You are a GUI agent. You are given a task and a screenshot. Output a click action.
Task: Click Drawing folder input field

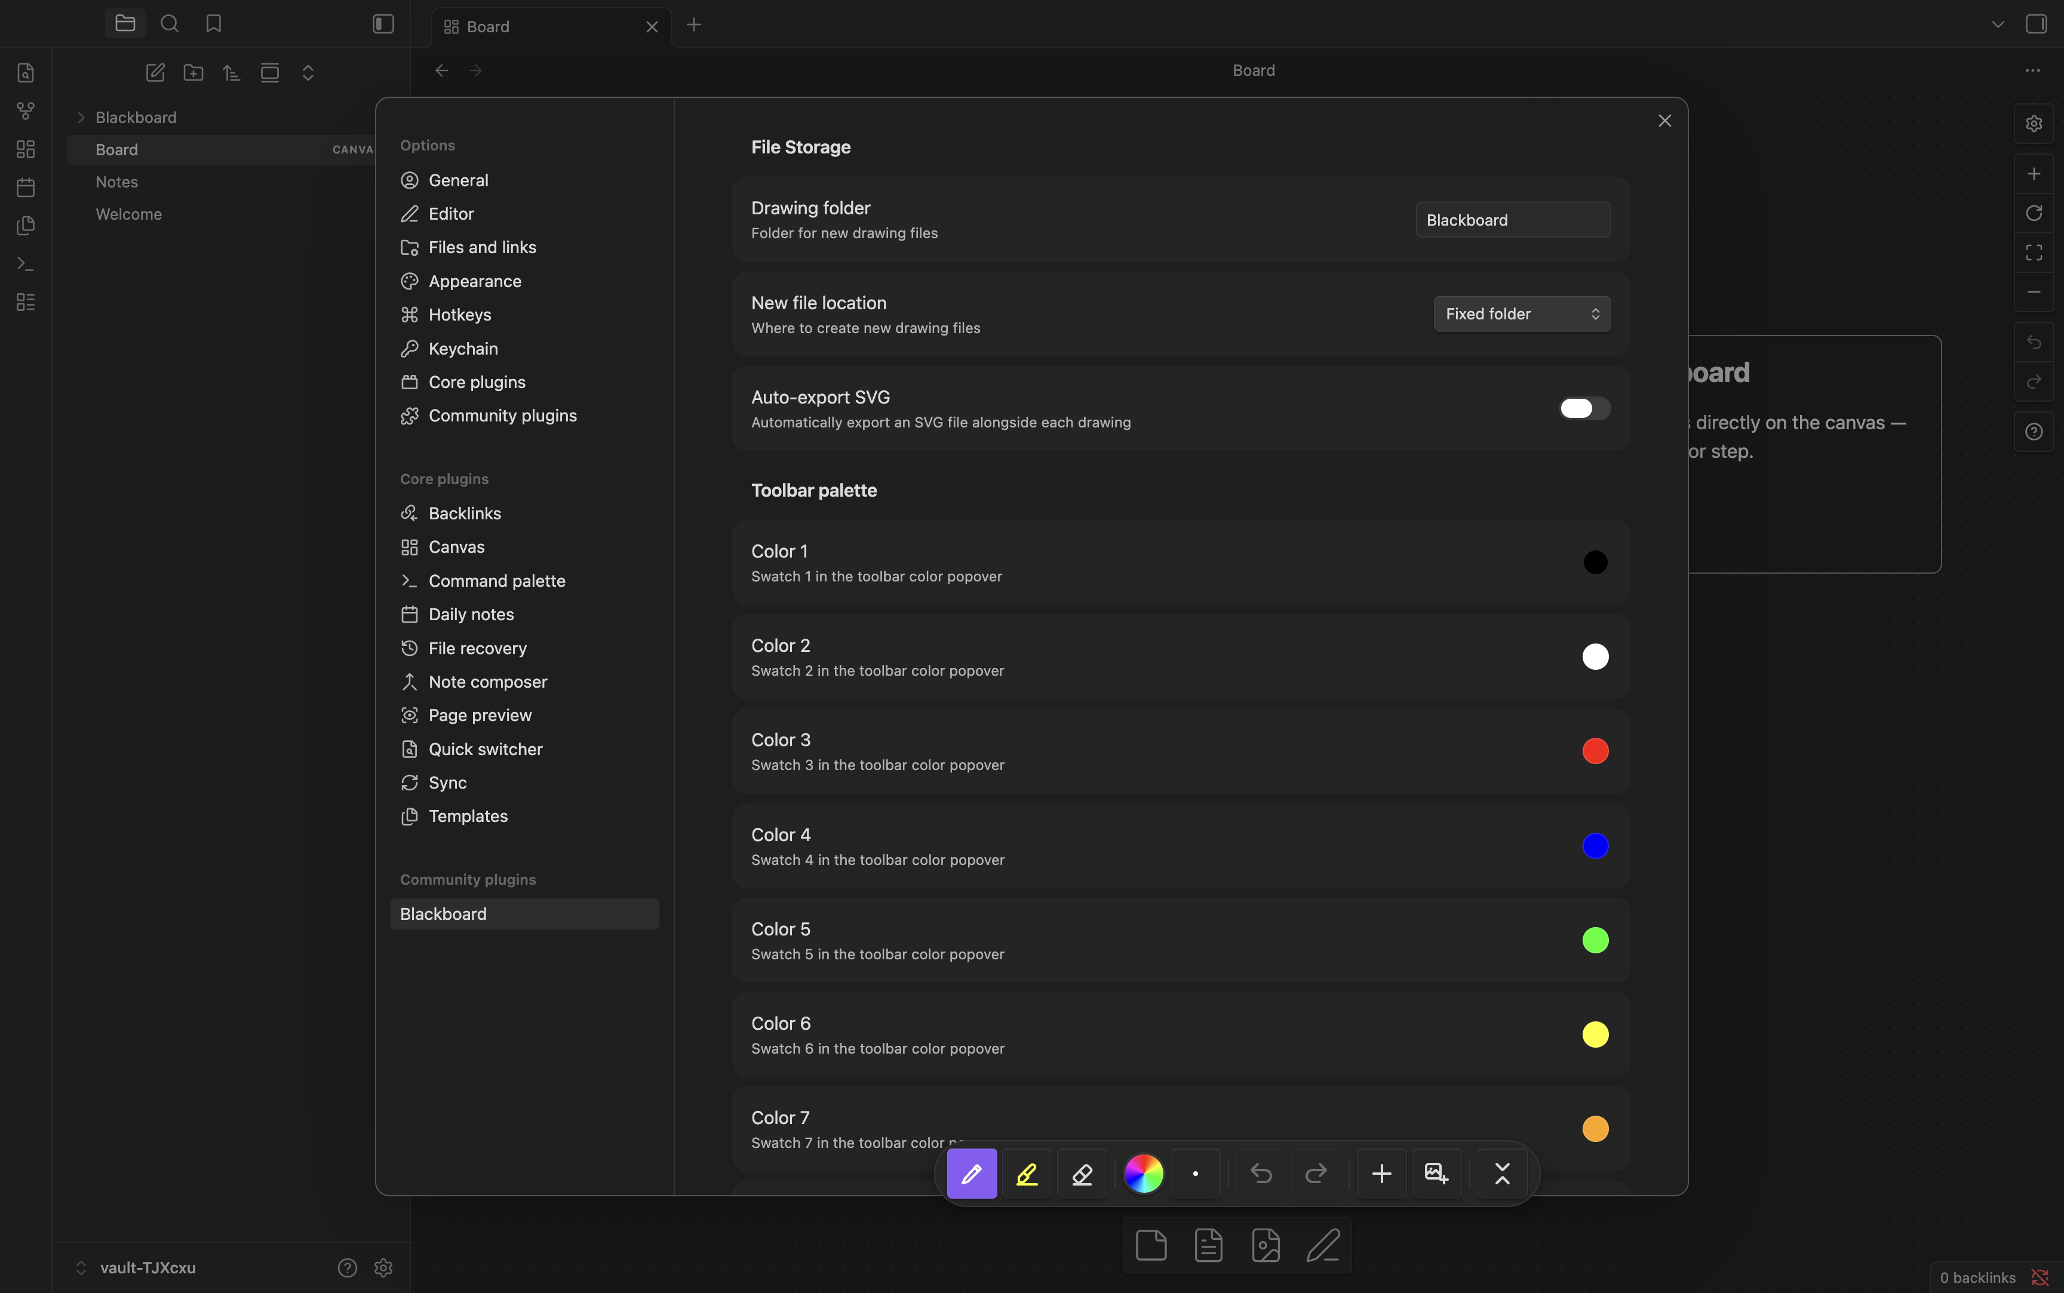pos(1513,220)
